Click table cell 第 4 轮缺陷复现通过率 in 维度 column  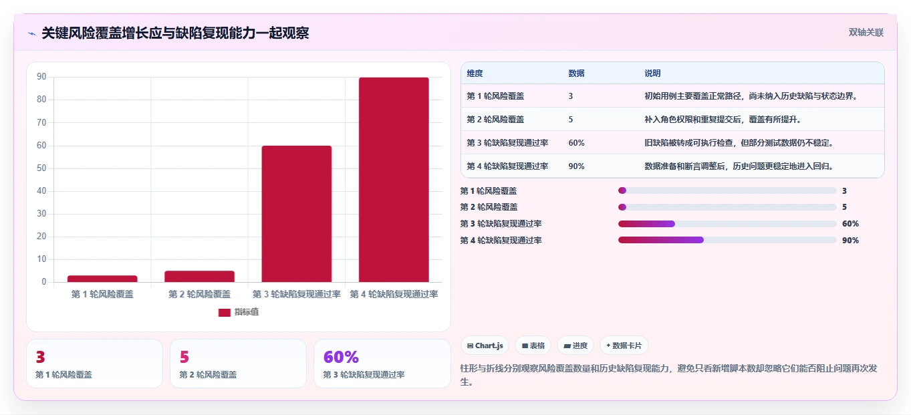(507, 166)
